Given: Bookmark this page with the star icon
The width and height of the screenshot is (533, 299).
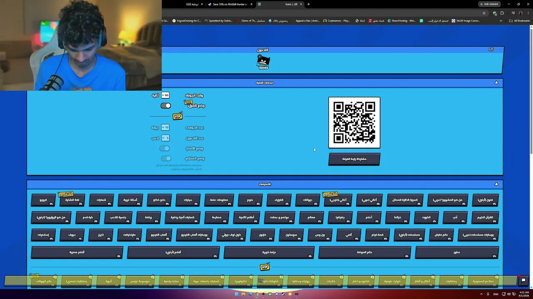Looking at the screenshot, I should pos(484,13).
